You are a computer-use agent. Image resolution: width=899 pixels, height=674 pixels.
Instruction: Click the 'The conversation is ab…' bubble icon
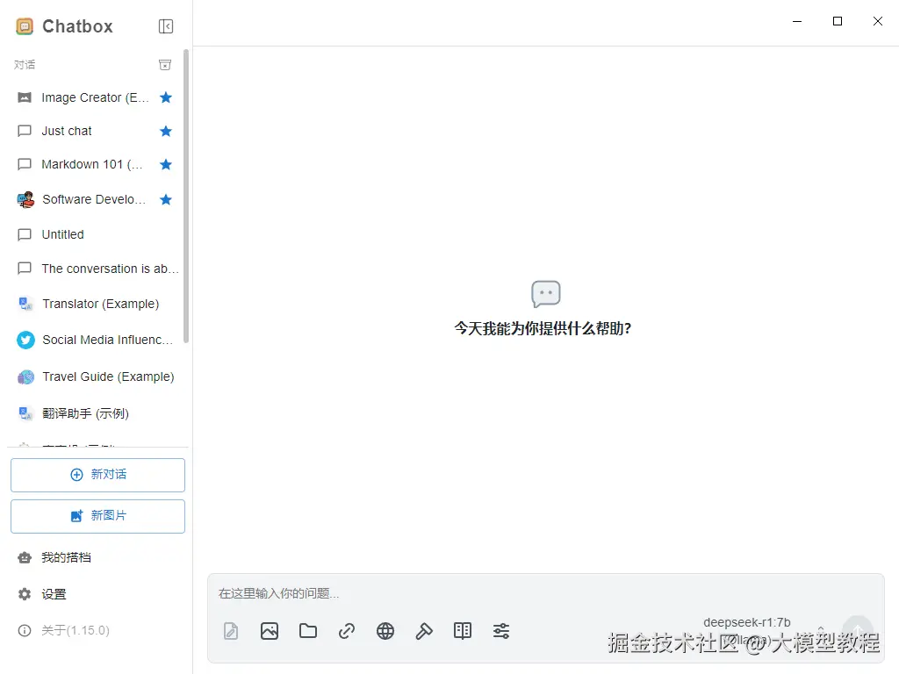click(x=25, y=269)
